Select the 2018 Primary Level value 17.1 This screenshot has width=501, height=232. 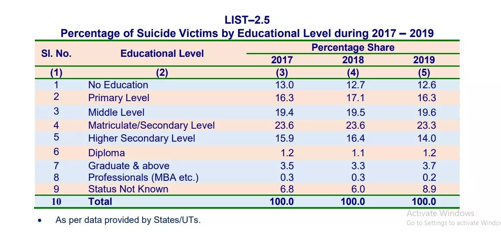(355, 98)
